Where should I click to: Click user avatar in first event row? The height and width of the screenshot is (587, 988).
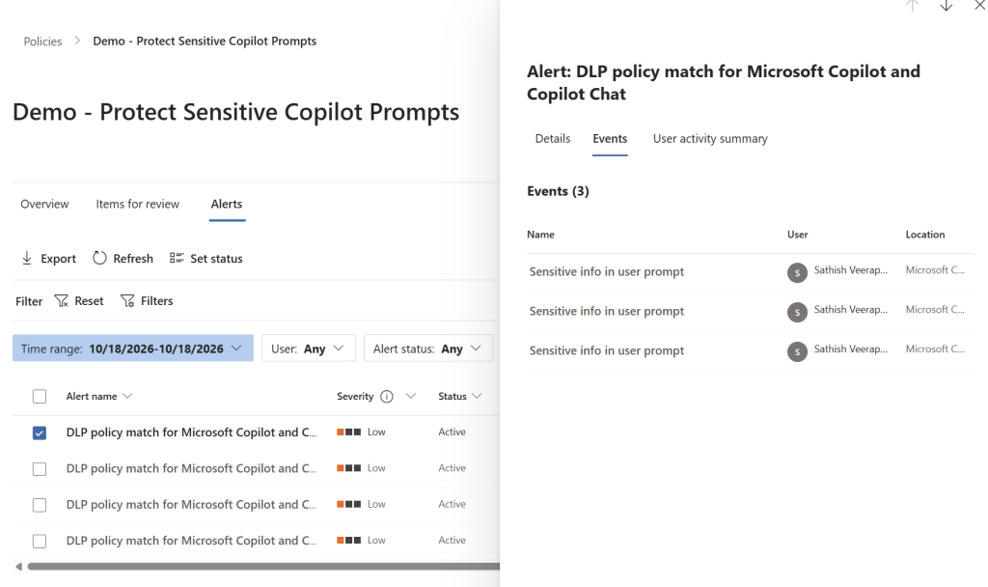pos(797,272)
